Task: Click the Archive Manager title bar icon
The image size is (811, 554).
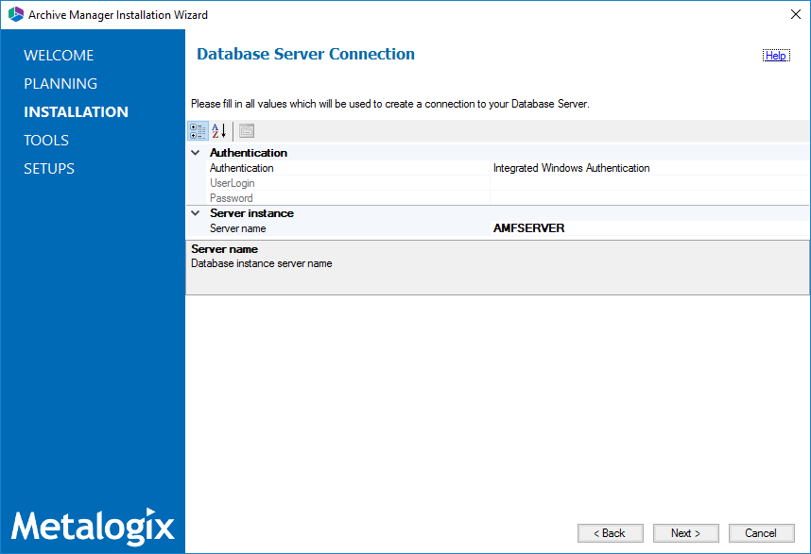Action: tap(15, 14)
